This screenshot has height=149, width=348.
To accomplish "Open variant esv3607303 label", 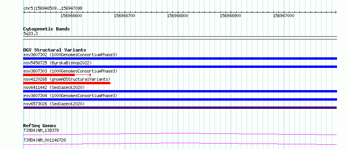I will (x=70, y=71).
